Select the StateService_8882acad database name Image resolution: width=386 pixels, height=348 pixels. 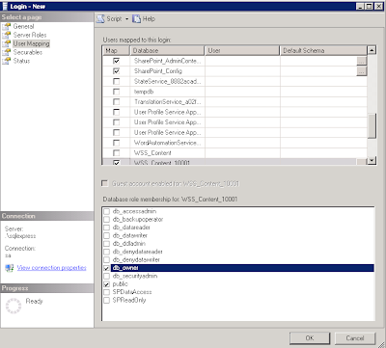(167, 81)
